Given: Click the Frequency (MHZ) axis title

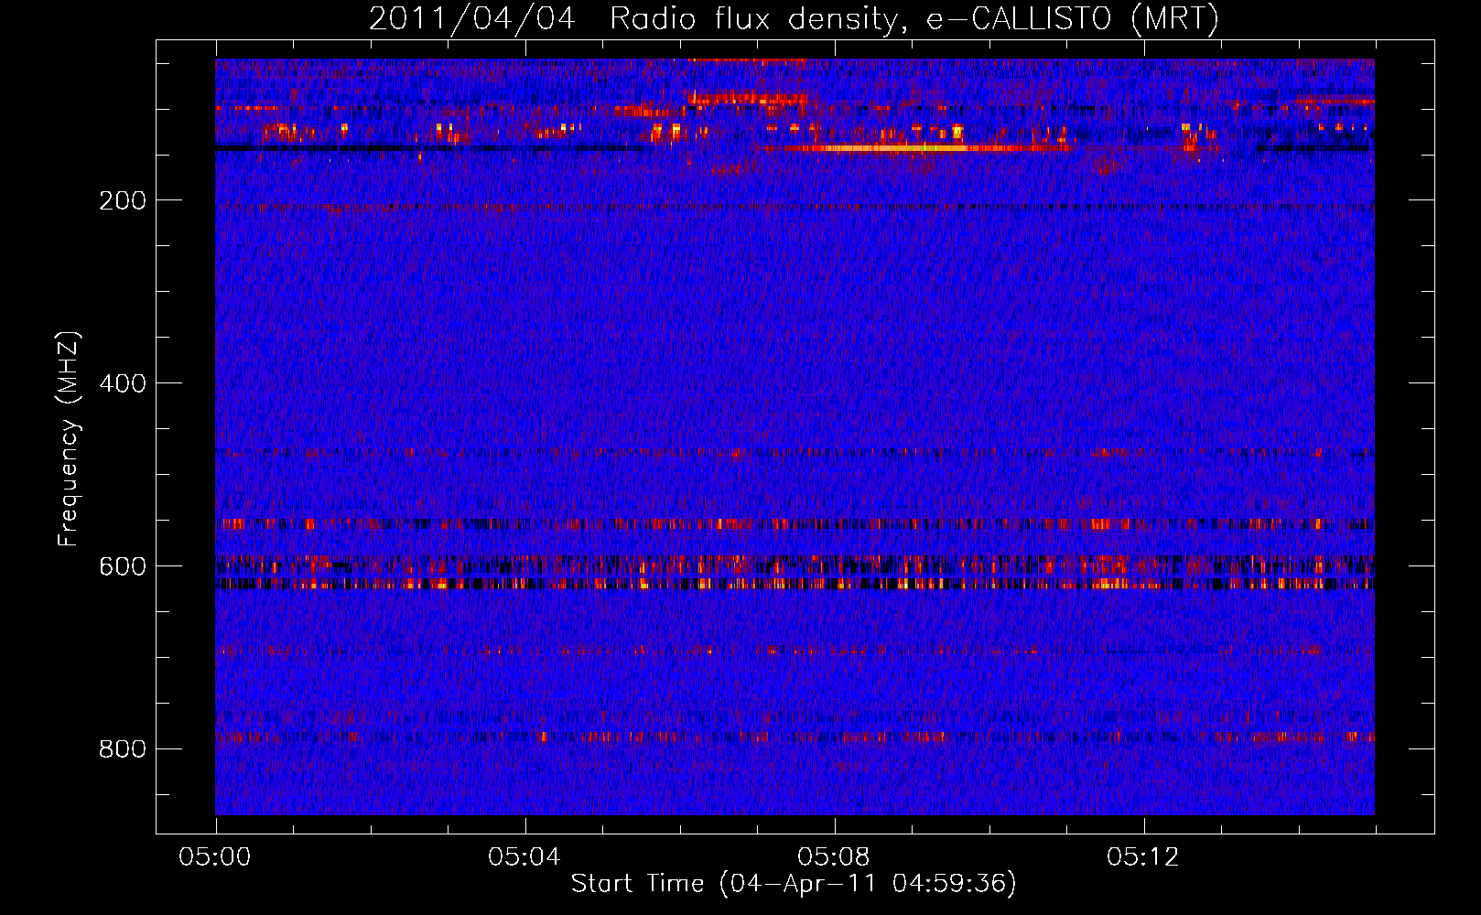Looking at the screenshot, I should (69, 439).
